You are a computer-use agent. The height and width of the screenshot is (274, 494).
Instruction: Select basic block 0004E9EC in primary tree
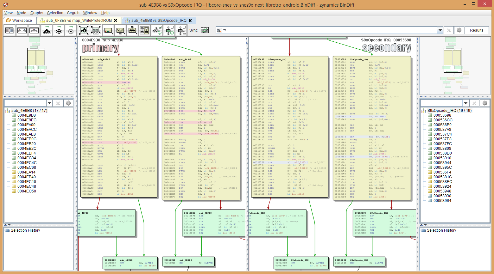[27, 120]
